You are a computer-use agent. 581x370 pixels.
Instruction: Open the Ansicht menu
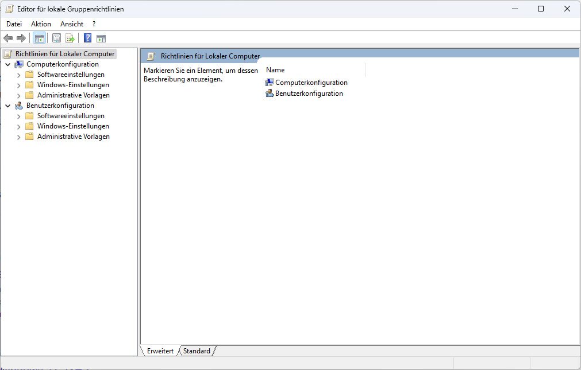[x=72, y=24]
